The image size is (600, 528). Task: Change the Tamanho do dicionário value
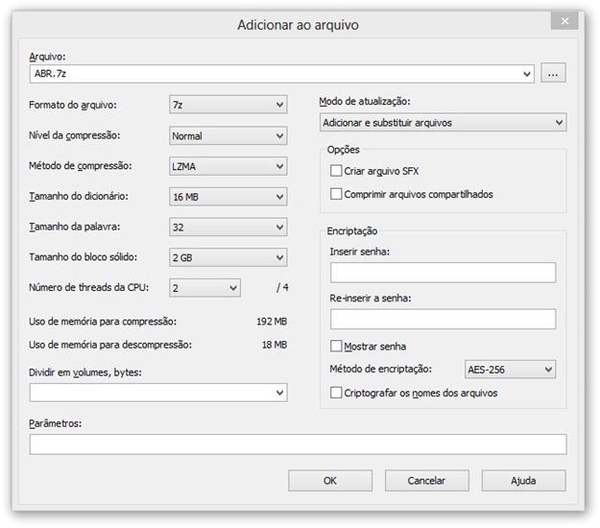click(x=228, y=197)
